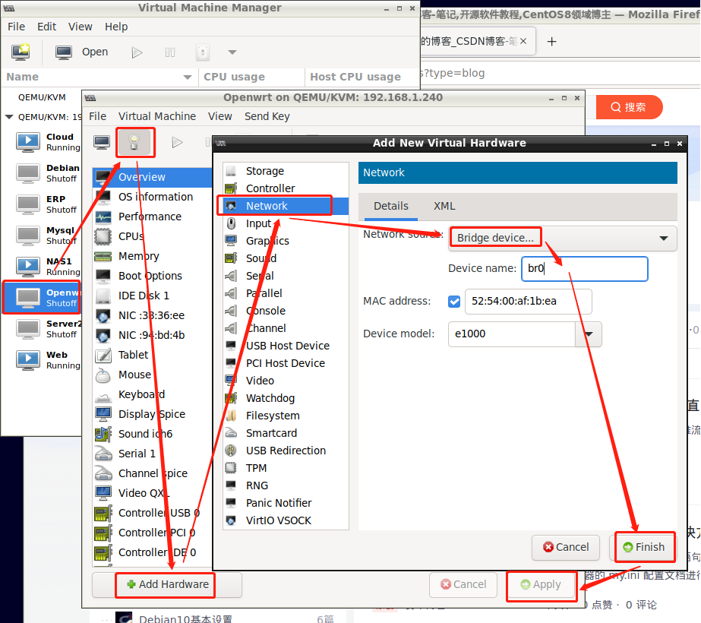Toggle the MAC address checkbox
Screen dimensions: 701x623
point(453,302)
